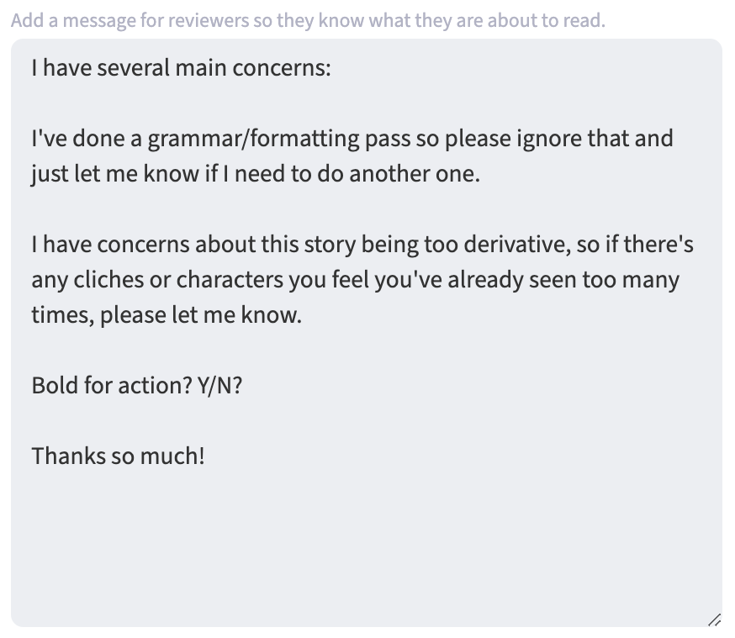Click the empty area below 'Thanks so much!'

(x=367, y=546)
